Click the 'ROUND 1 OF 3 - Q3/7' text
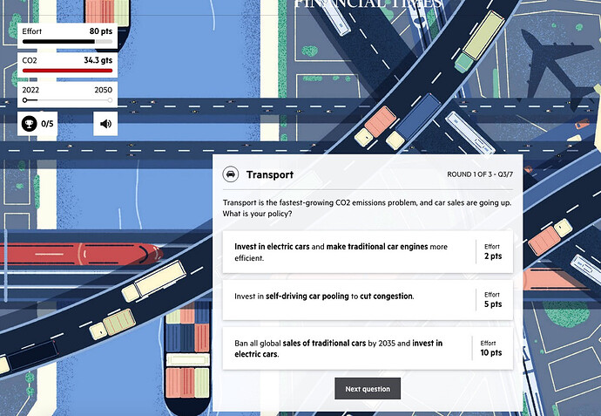The image size is (601, 416). point(480,174)
